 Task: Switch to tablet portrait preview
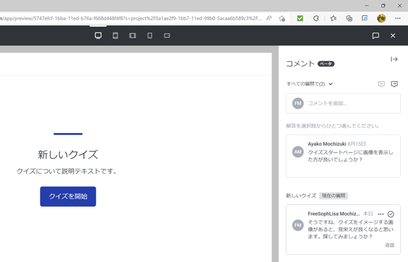pyautogui.click(x=115, y=36)
